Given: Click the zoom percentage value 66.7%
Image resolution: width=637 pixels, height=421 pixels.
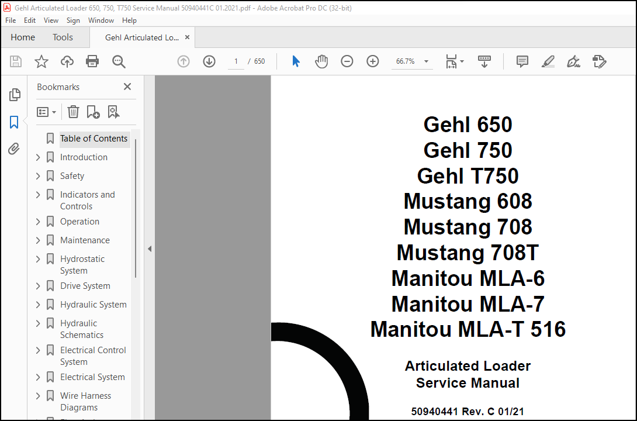Looking at the screenshot, I should 406,61.
